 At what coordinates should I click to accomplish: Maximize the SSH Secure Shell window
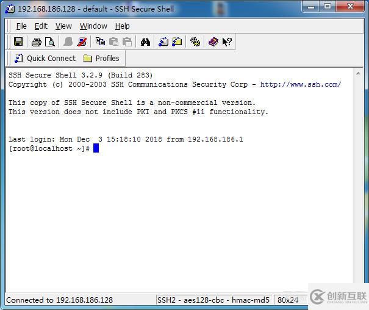tap(328, 6)
